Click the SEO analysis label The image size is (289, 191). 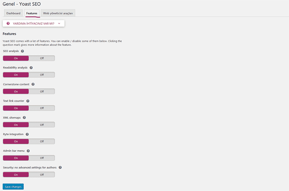pyautogui.click(x=11, y=51)
